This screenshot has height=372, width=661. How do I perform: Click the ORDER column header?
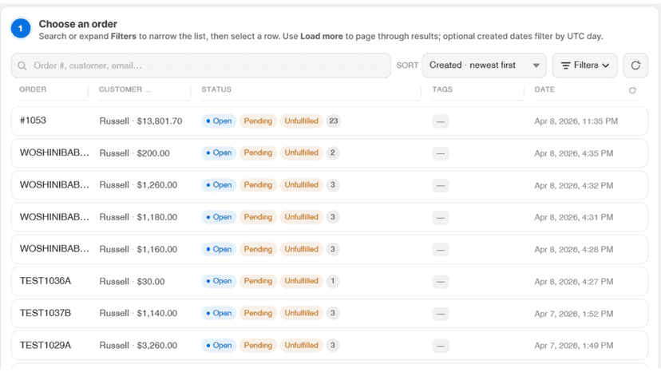click(33, 89)
